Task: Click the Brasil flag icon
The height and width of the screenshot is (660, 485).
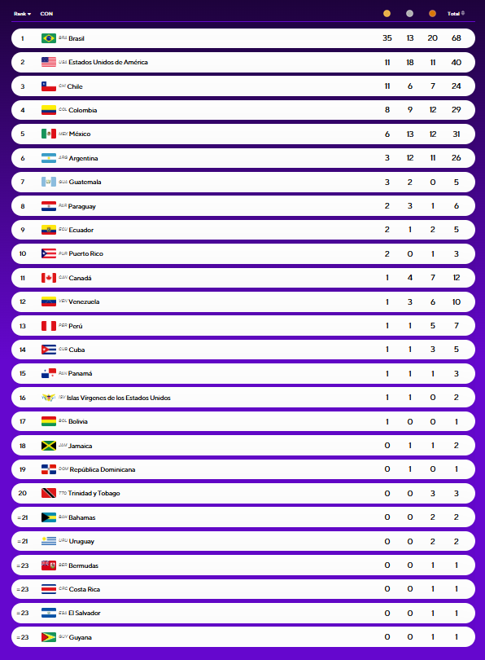Action: click(x=49, y=38)
